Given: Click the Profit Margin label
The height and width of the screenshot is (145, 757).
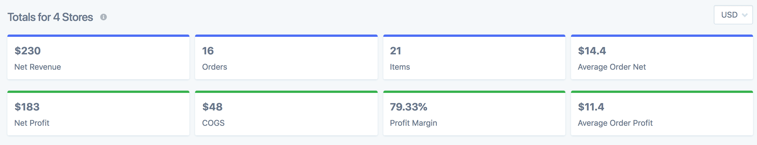Looking at the screenshot, I should (x=413, y=123).
